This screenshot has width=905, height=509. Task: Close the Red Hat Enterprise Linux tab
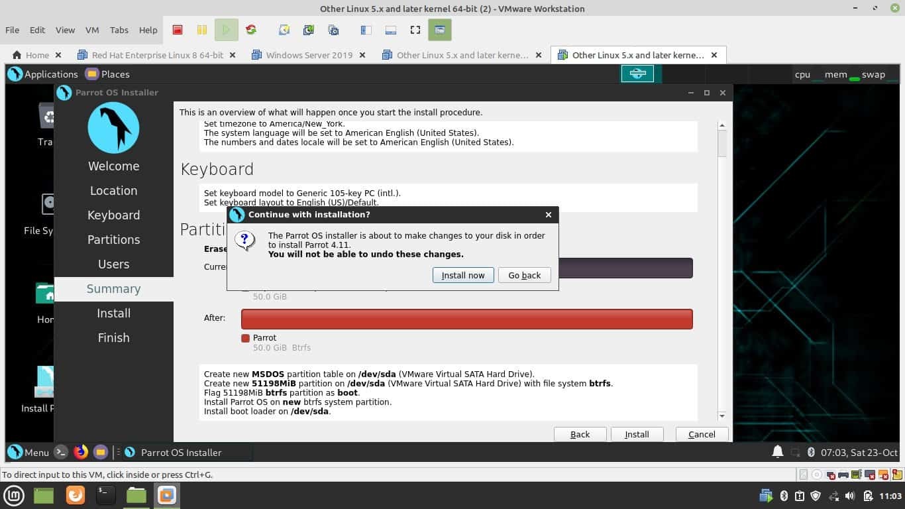[233, 55]
